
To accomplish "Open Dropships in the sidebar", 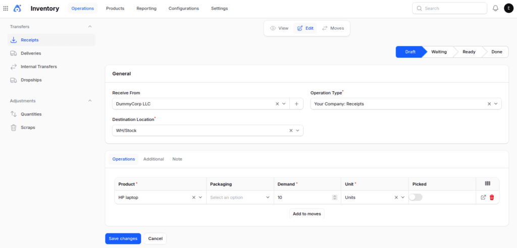I will [x=51, y=80].
